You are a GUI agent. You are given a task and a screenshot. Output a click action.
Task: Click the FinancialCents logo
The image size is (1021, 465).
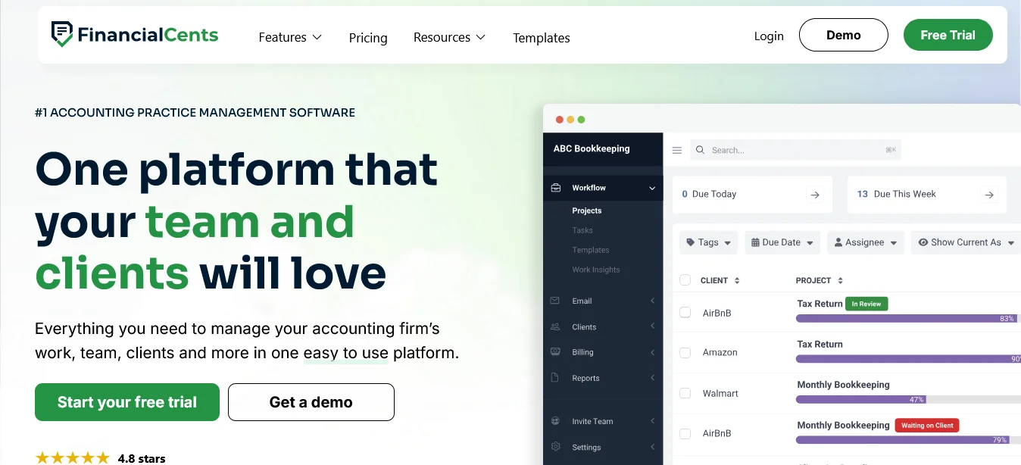coord(135,34)
